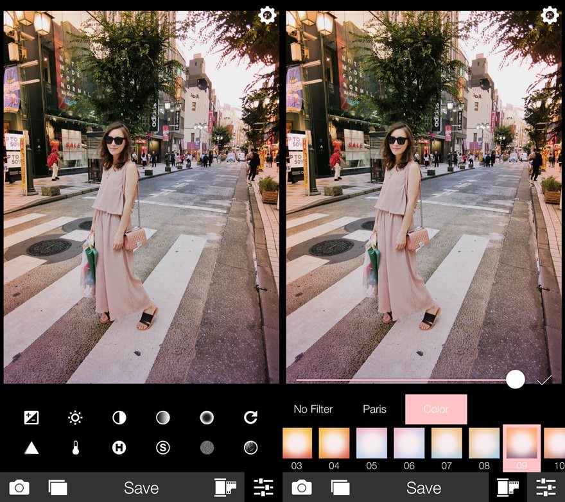Open the temperature thermometer tool

75,448
